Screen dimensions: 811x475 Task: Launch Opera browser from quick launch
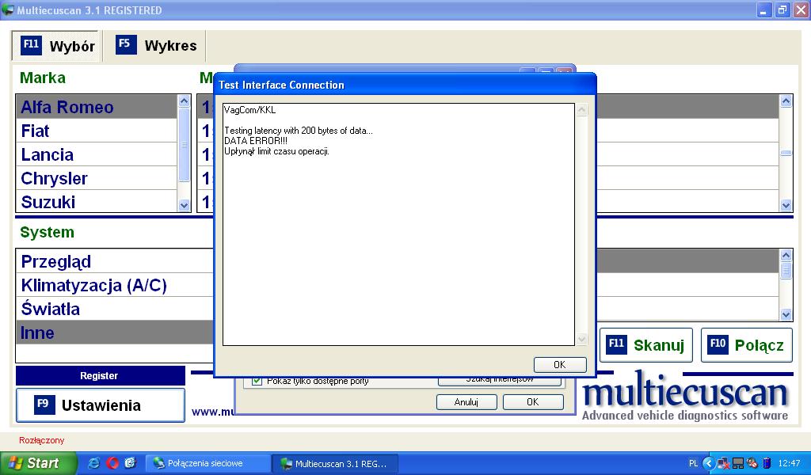click(112, 463)
